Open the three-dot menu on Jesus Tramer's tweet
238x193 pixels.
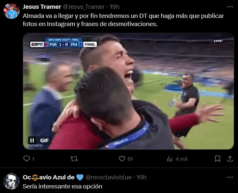pyautogui.click(x=230, y=7)
